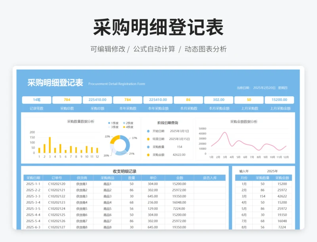Screen dimensions: 317x242
Task: Click the value box above 采购总额
Action: click(x=97, y=100)
